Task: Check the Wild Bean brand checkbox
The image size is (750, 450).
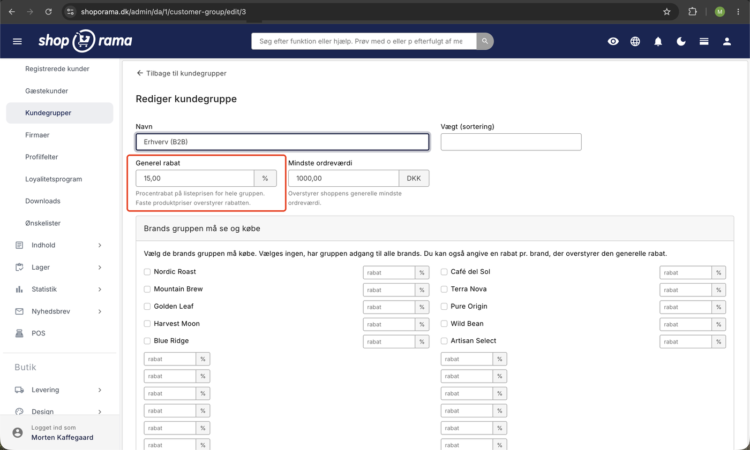Action: (x=444, y=324)
